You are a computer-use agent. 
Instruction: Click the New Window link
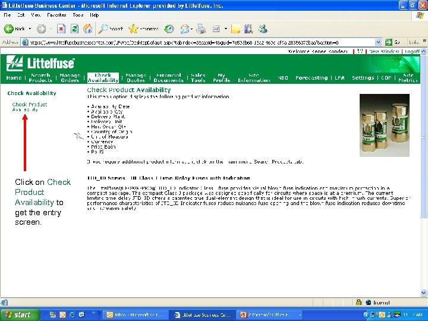[384, 51]
